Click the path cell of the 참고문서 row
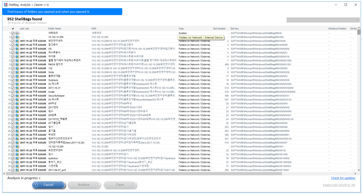Screen dimensions: 362x194 pyautogui.click(x=113, y=45)
